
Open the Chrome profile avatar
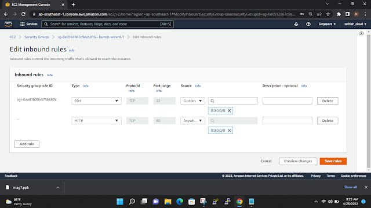pos(357,14)
